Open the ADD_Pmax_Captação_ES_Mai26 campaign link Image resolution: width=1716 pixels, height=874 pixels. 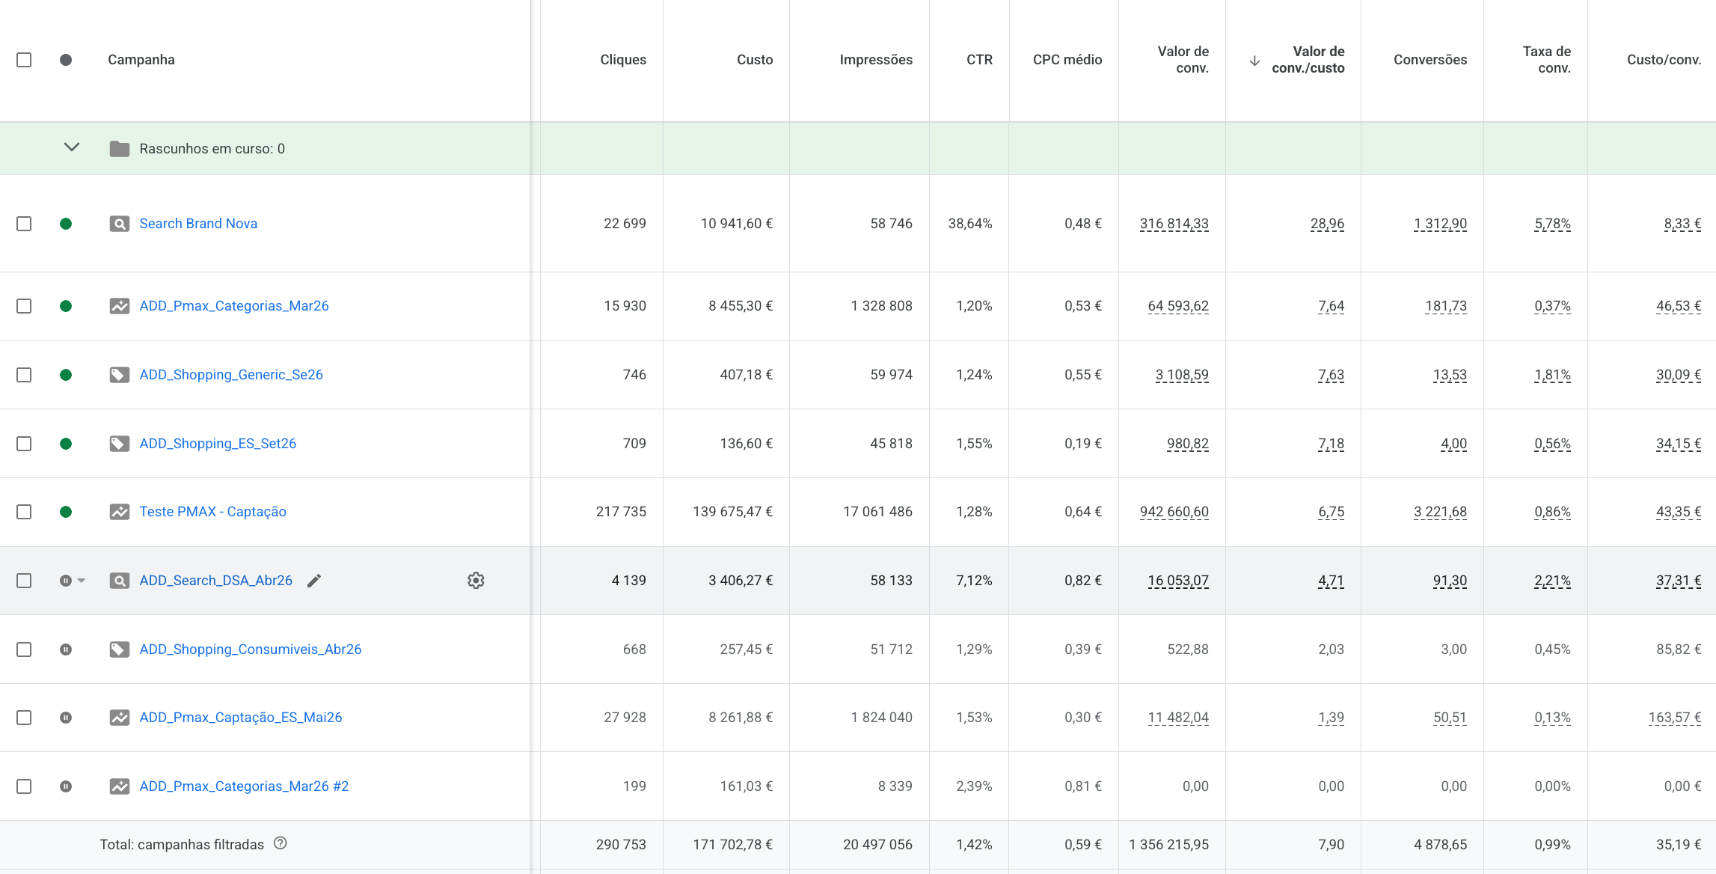coord(241,718)
